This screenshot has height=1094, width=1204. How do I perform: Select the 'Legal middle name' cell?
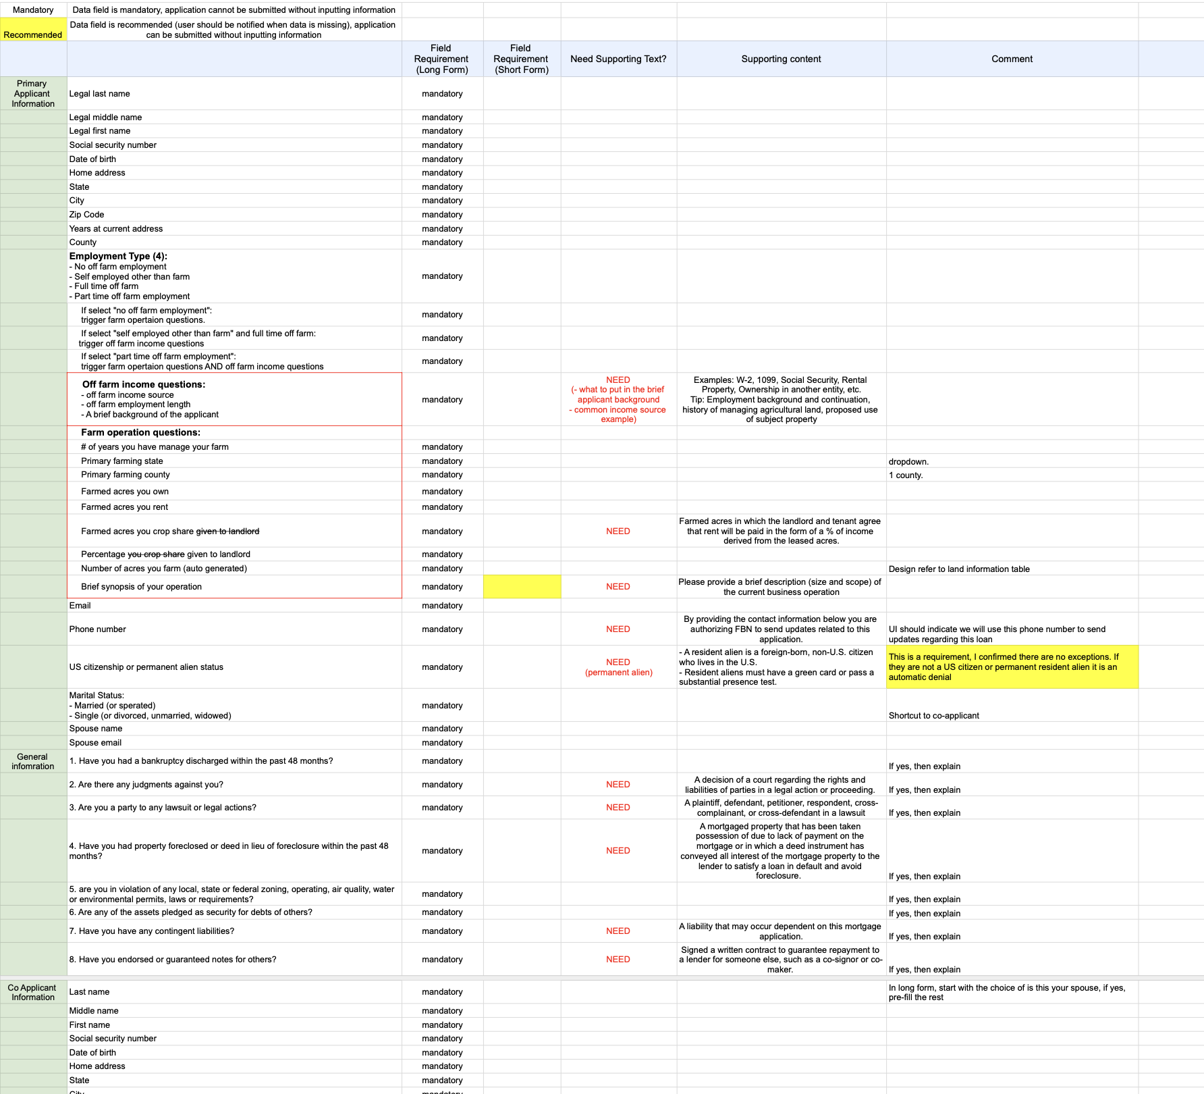234,118
